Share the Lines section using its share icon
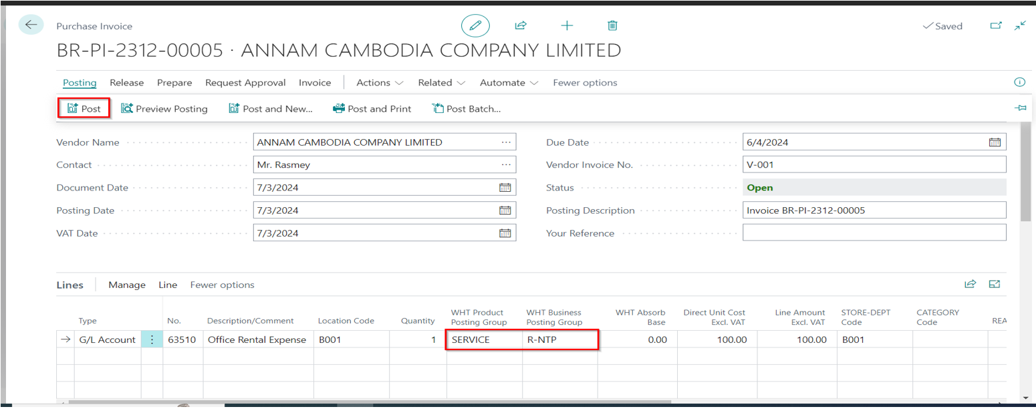The height and width of the screenshot is (409, 1036). (970, 284)
